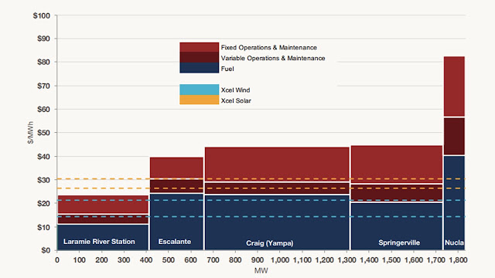Click the '$20' y-axis label

43,204
